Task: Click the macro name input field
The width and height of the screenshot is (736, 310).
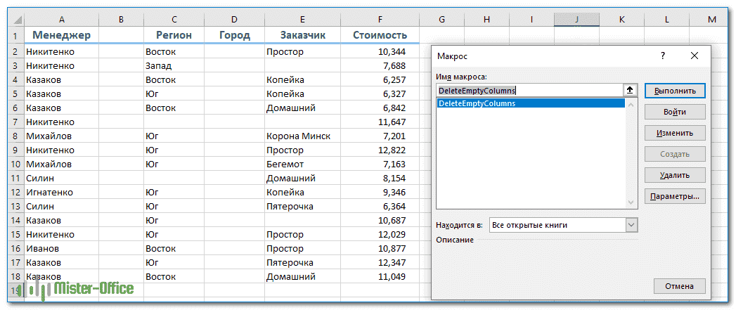Action: point(529,90)
